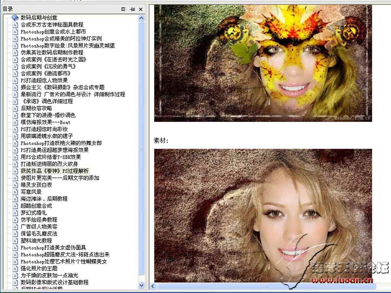Select PS打造超炫人物效果 topic

coord(44,80)
